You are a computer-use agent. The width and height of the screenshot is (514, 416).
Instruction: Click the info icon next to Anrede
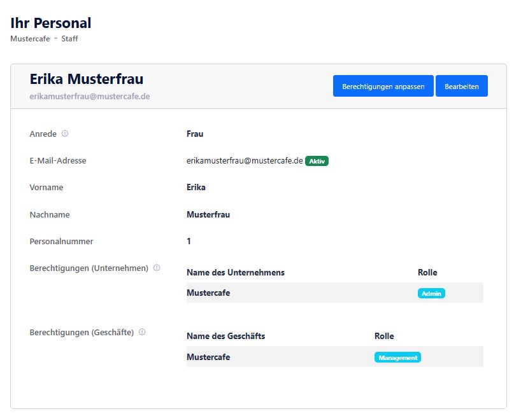pos(65,134)
